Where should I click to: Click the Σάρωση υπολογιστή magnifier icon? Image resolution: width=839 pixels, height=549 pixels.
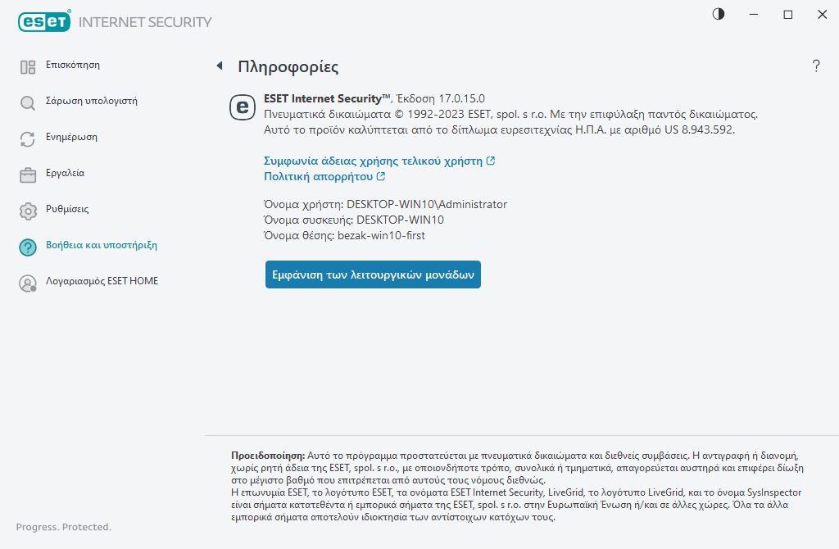click(x=28, y=103)
